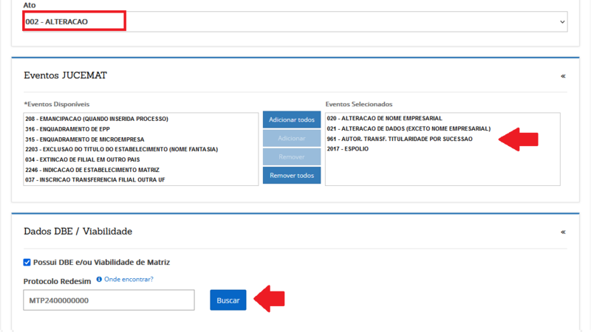Select 2203 - EXCLUSAO DO TITULO DO ESTABELECIMENTO
This screenshot has height=332, width=591.
(121, 149)
